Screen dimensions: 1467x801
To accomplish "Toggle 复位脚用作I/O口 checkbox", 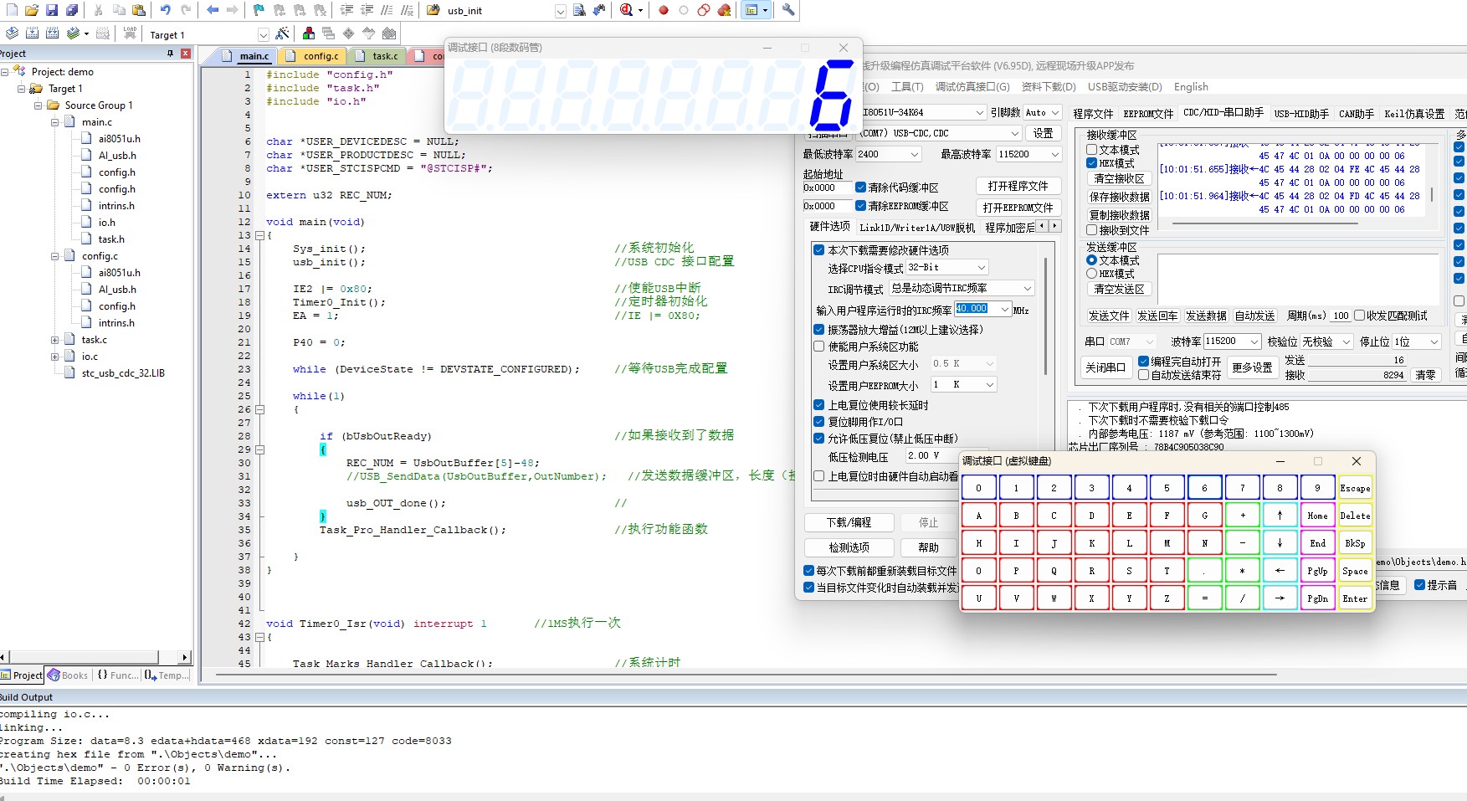I will pyautogui.click(x=819, y=421).
